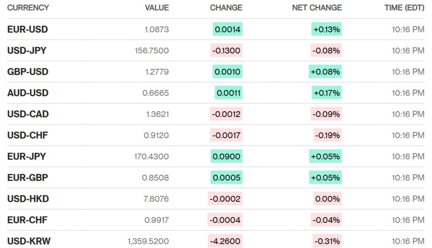Sort table by CHANGE header
Screen dimensions: 432x248
coord(226,8)
